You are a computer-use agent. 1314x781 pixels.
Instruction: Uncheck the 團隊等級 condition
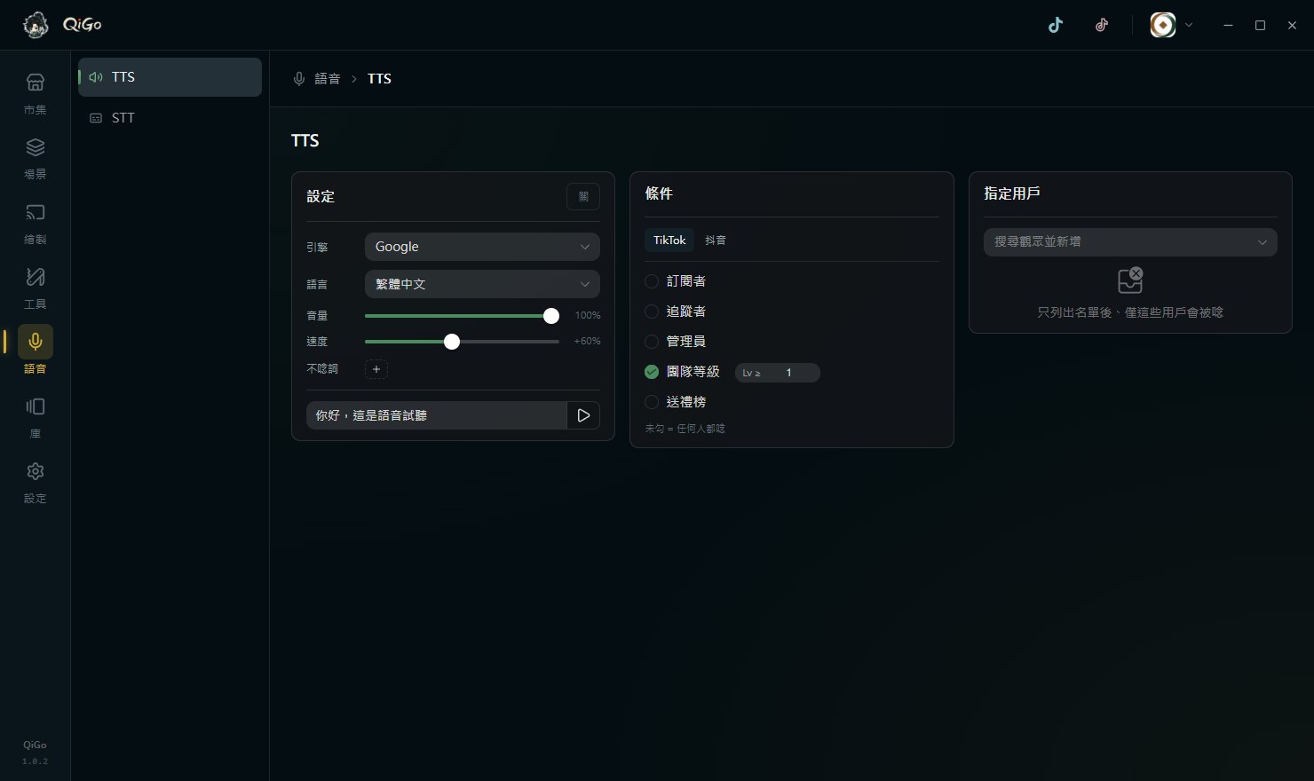[652, 372]
